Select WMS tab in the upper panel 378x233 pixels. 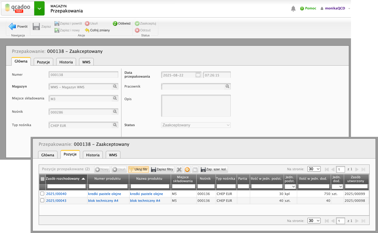(x=86, y=62)
